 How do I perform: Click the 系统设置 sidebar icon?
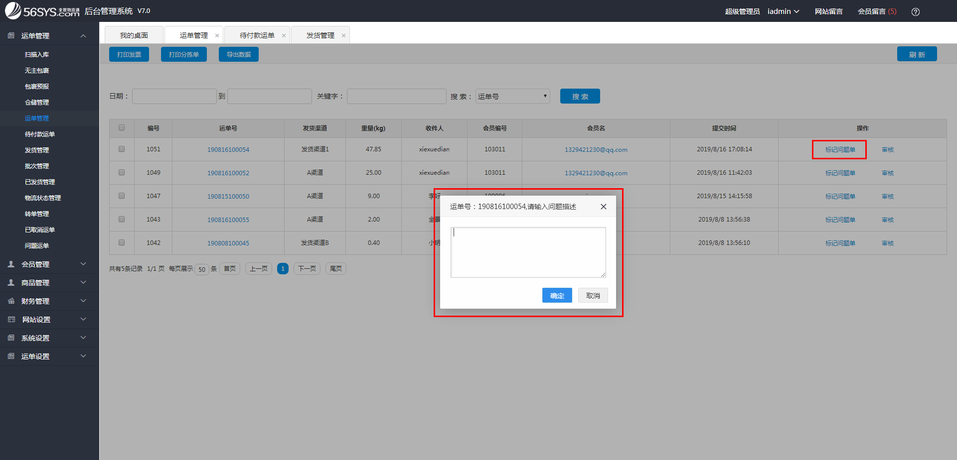pos(10,338)
